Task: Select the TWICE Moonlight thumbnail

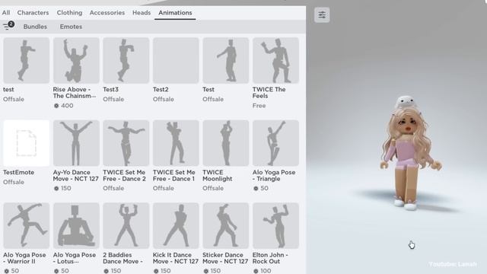Action: click(225, 143)
